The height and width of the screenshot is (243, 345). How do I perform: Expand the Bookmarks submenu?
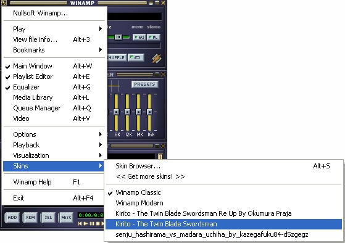point(54,50)
